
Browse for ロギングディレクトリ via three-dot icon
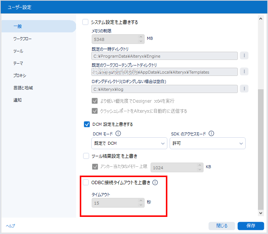click(x=244, y=89)
